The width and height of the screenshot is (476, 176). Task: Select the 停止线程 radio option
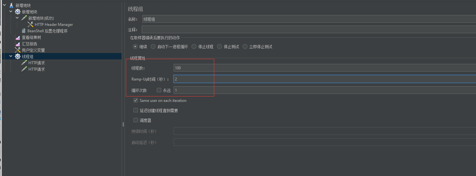pos(194,47)
